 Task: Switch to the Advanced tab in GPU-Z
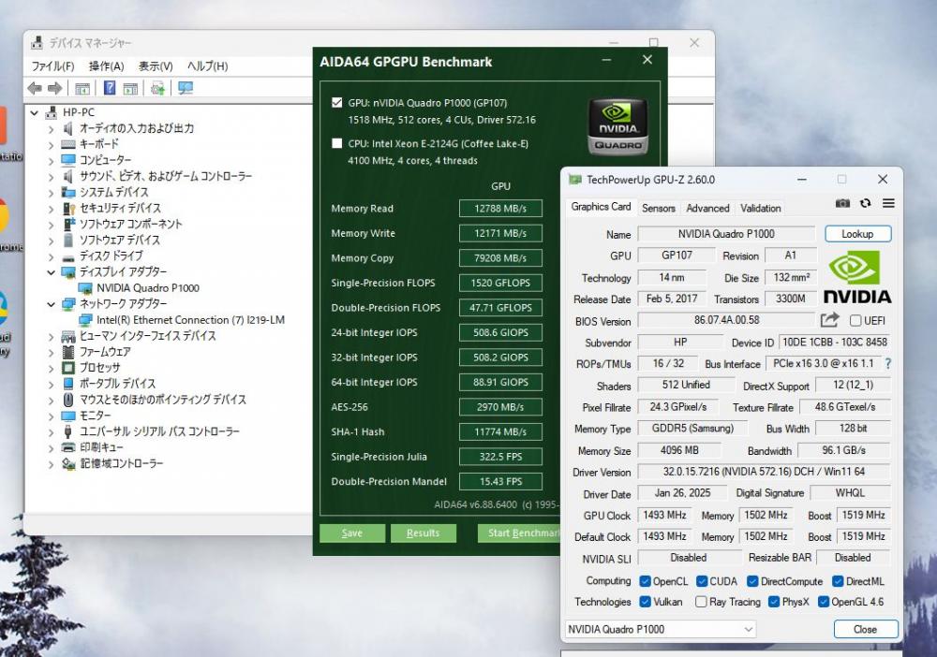(707, 209)
